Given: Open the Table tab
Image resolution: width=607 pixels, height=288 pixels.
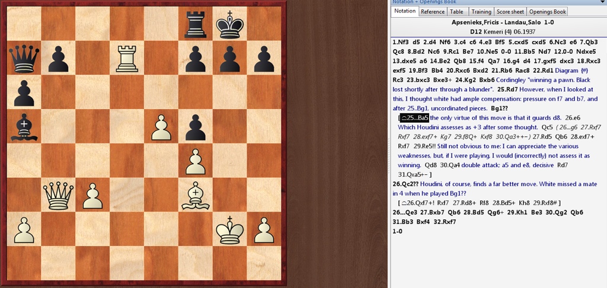Looking at the screenshot, I should pyautogui.click(x=456, y=11).
